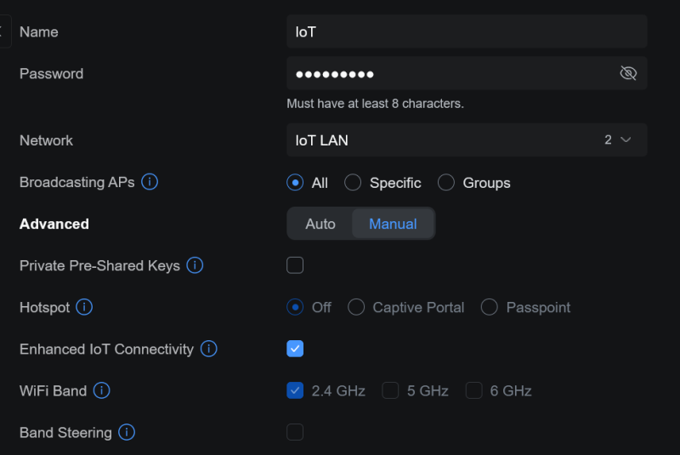Click the back arrow at the left edge
The image size is (680, 455).
3,31
